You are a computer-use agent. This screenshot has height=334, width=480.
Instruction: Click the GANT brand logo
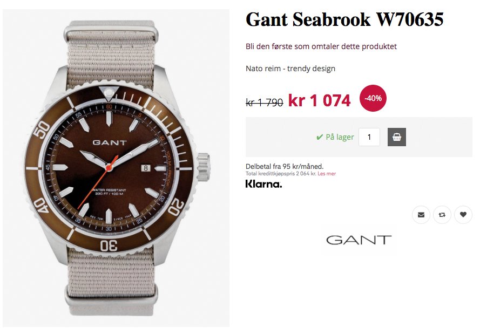[x=359, y=240]
